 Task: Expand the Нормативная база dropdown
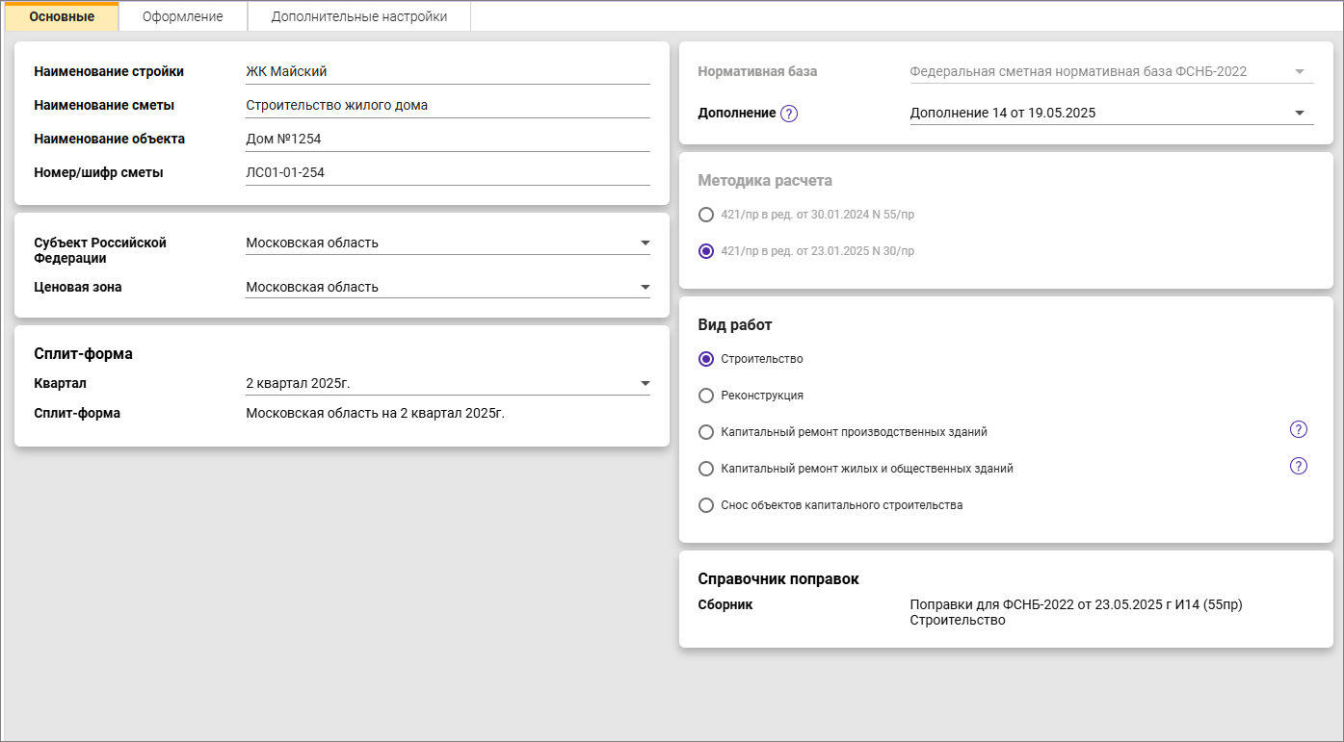[1299, 71]
